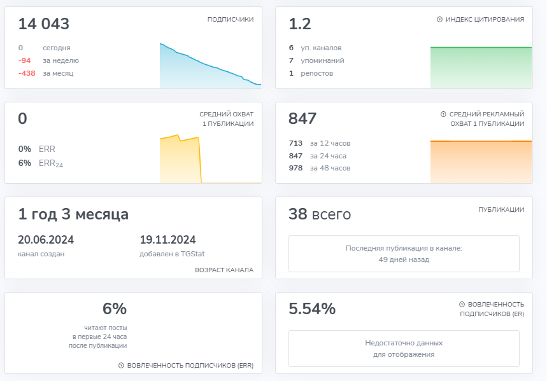Select the 'за неделю' subscribers row
The height and width of the screenshot is (381, 547).
click(x=60, y=60)
